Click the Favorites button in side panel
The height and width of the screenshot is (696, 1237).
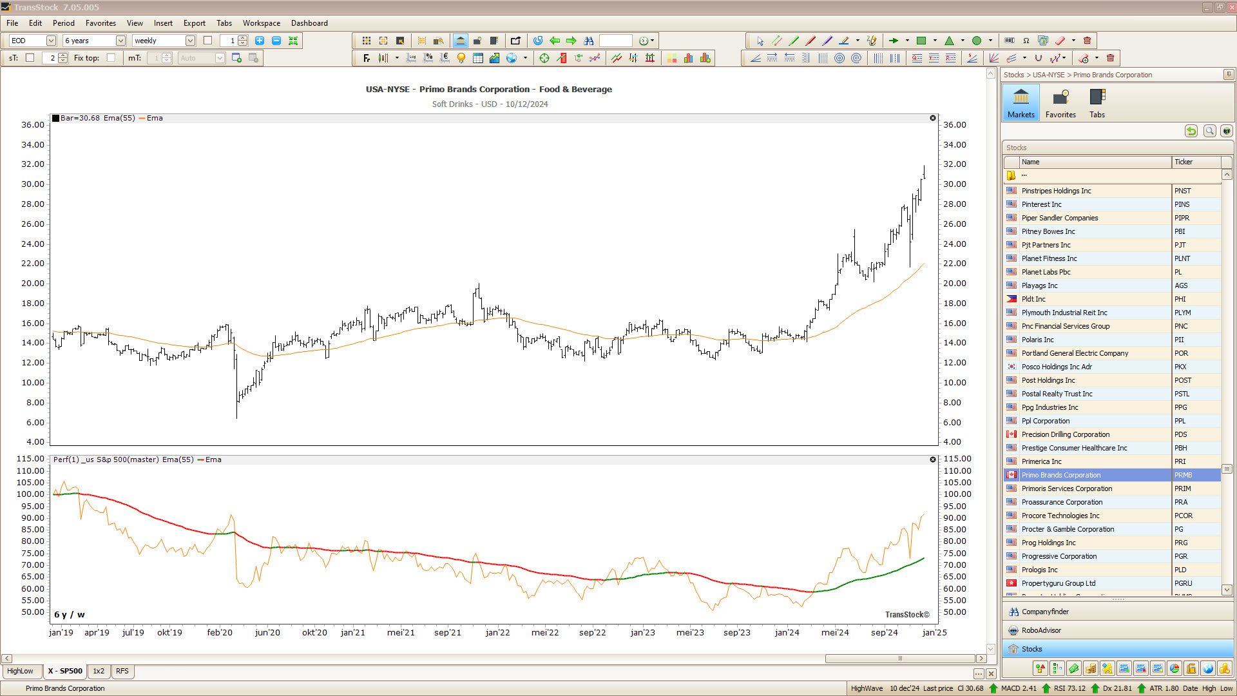[1060, 102]
